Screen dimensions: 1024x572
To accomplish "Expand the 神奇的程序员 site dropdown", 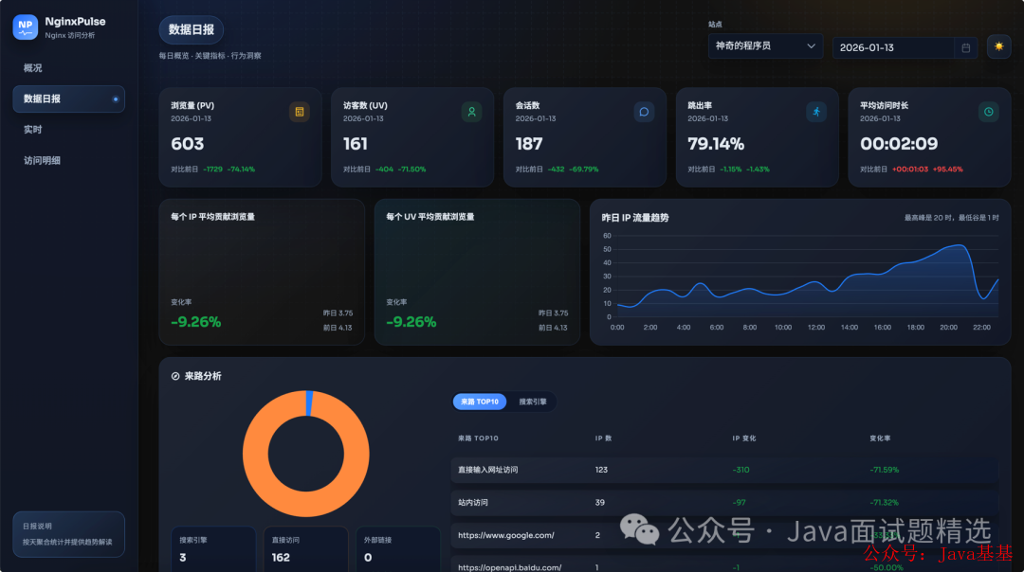I will 765,46.
